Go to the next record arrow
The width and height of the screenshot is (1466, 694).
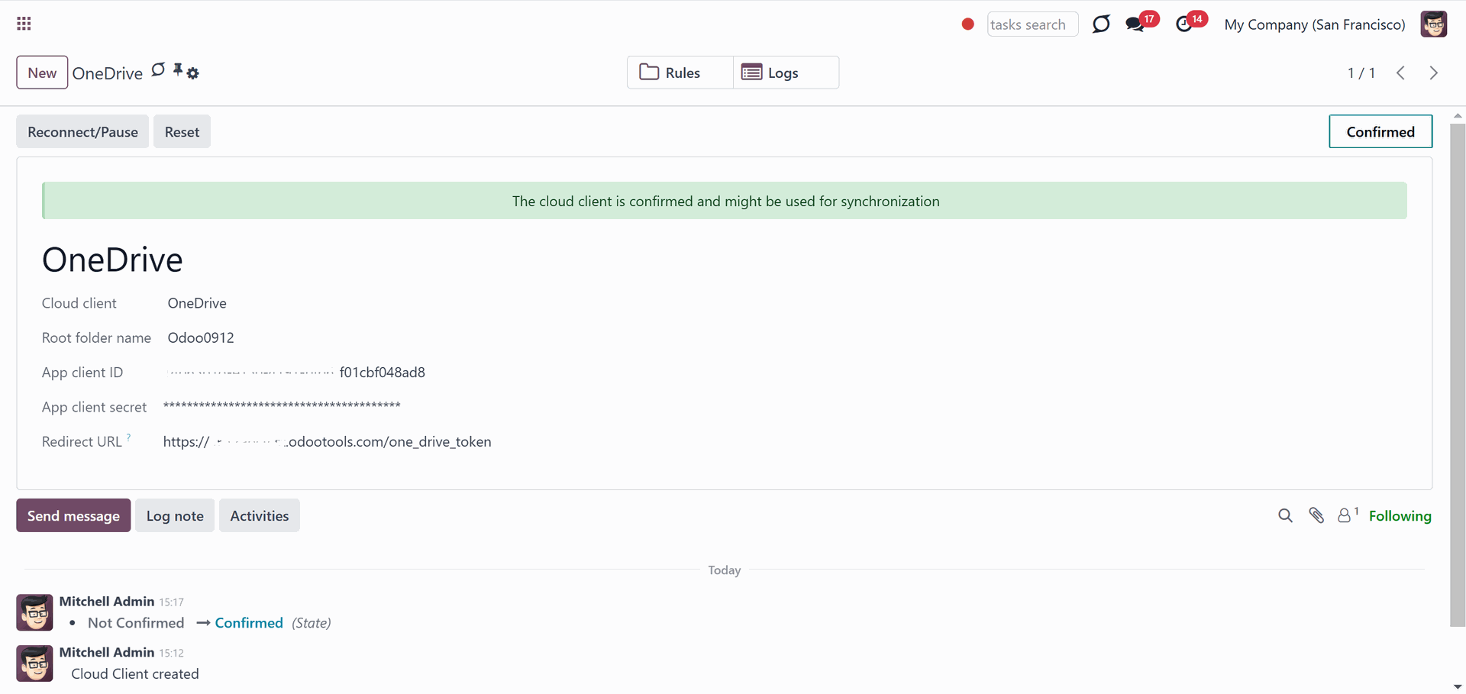click(x=1433, y=73)
